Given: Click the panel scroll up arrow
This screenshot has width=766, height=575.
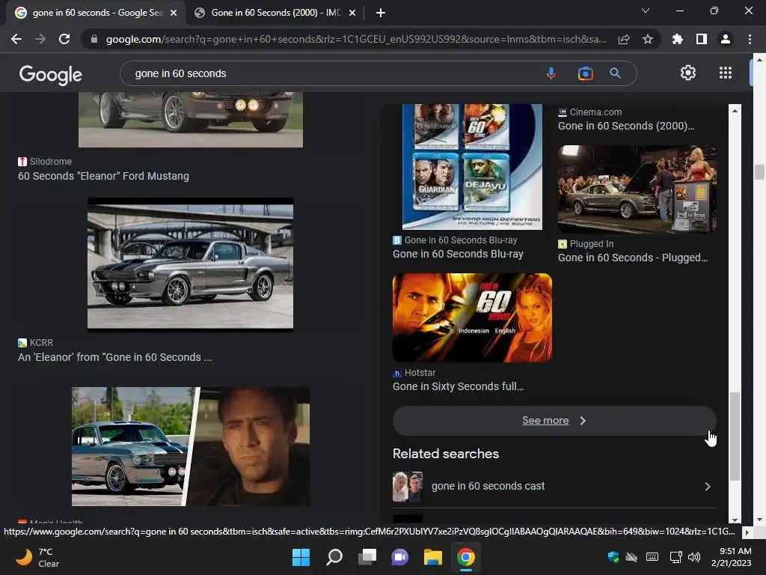Looking at the screenshot, I should pyautogui.click(x=735, y=111).
